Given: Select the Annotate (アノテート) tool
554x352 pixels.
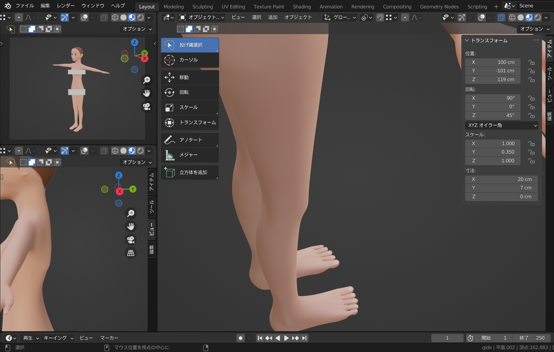Looking at the screenshot, I should [190, 140].
